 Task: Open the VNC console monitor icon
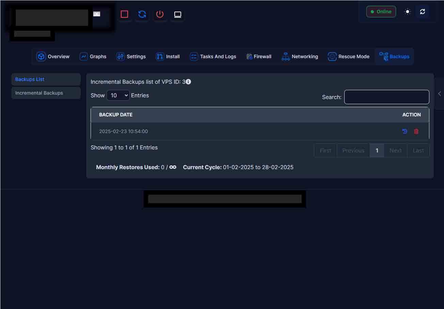(x=178, y=14)
